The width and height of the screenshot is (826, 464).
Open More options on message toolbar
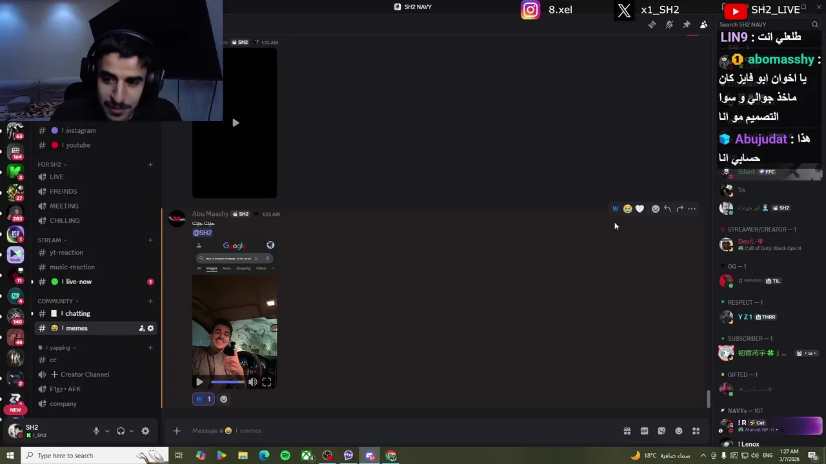coord(692,209)
